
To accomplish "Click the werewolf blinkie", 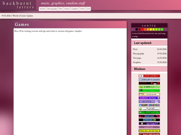I will pos(149,124).
